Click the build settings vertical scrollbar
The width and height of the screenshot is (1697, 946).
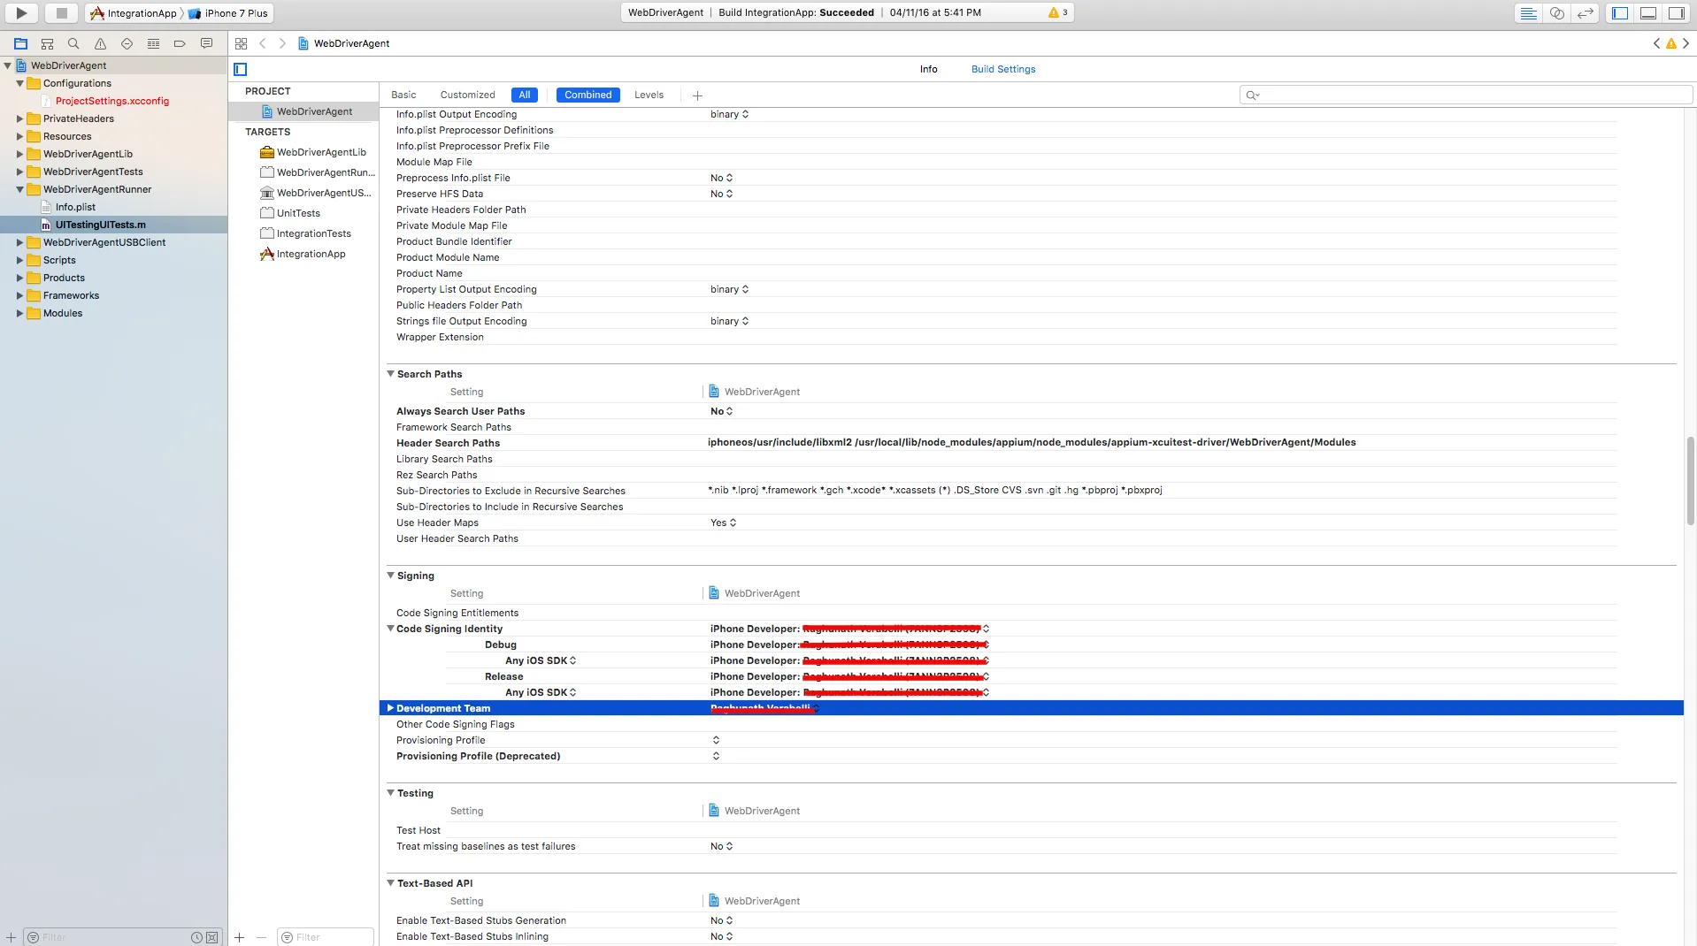point(1691,482)
